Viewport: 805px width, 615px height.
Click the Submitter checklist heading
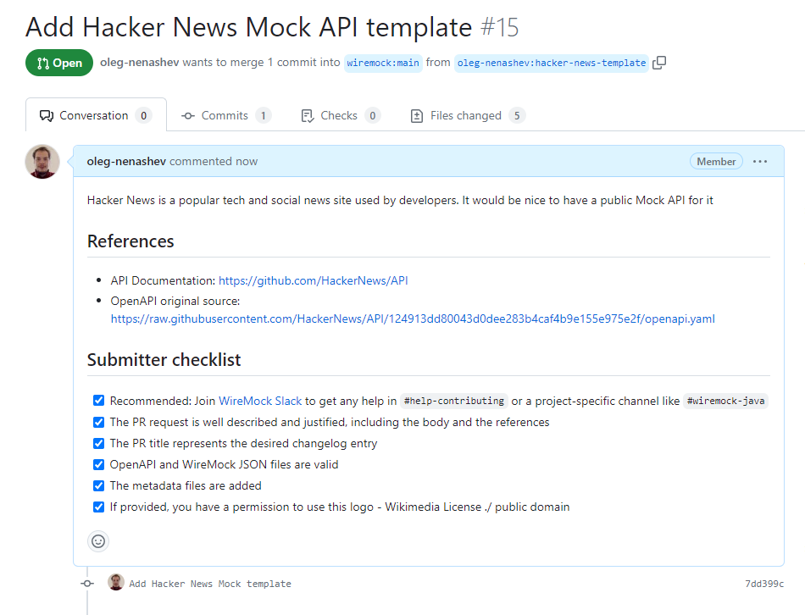pos(164,360)
